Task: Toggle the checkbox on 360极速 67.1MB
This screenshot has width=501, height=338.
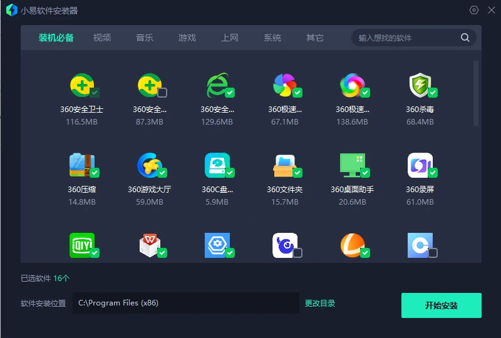Action: pyautogui.click(x=297, y=93)
